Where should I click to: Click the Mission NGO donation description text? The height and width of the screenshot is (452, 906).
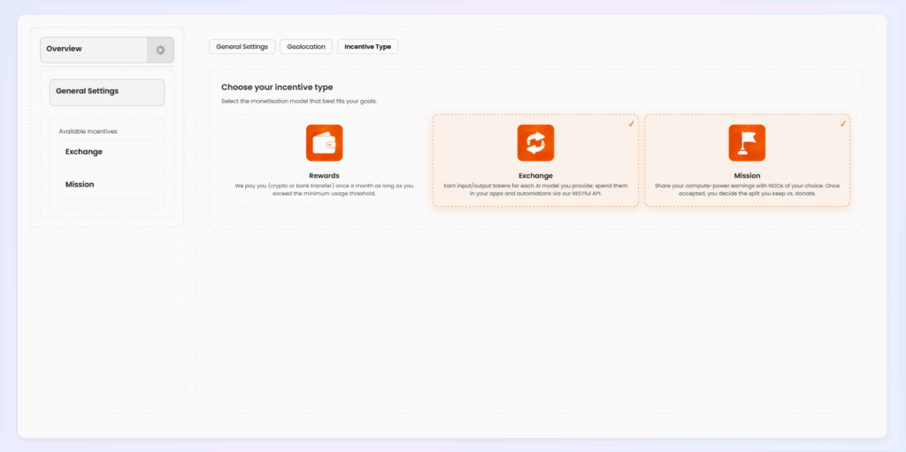tap(747, 189)
